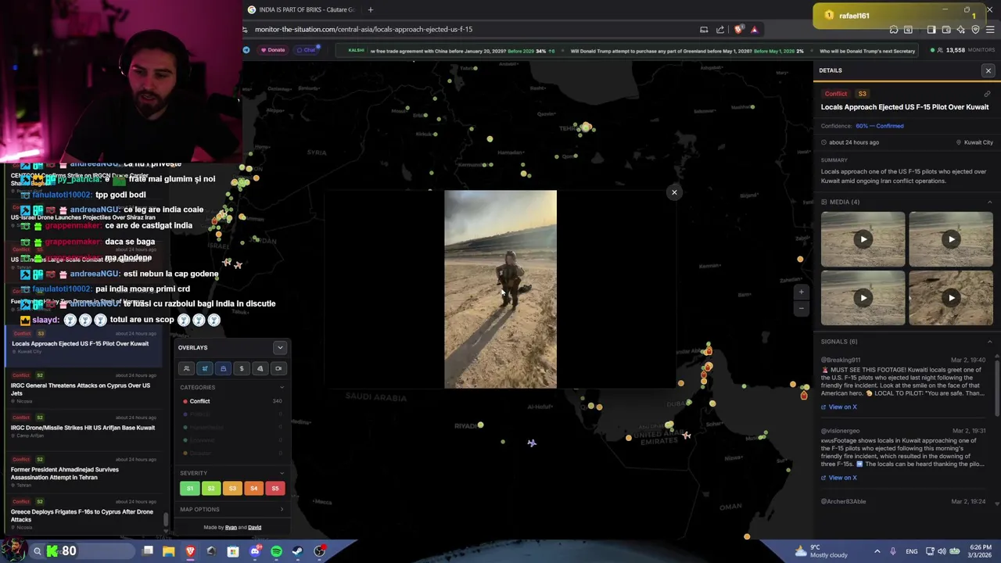Click the Donate button
Screen dimensions: 1001x563
[x=273, y=50]
